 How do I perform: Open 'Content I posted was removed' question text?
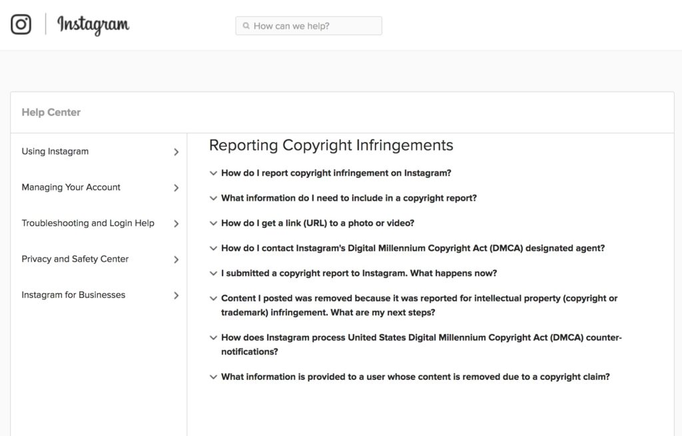(420, 305)
